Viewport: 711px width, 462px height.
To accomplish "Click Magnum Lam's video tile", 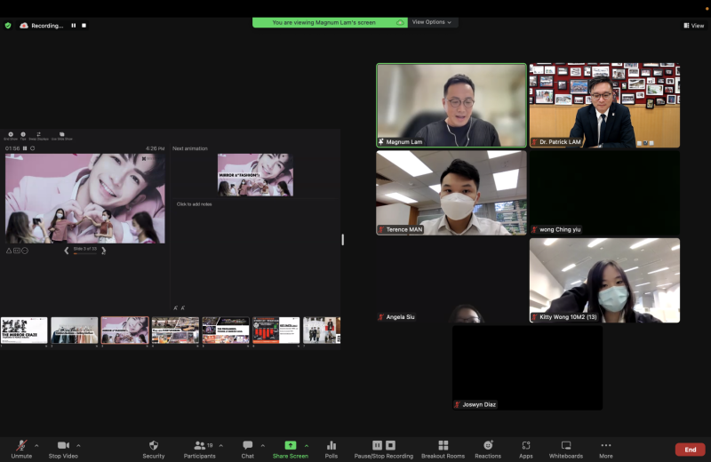I will click(x=451, y=105).
